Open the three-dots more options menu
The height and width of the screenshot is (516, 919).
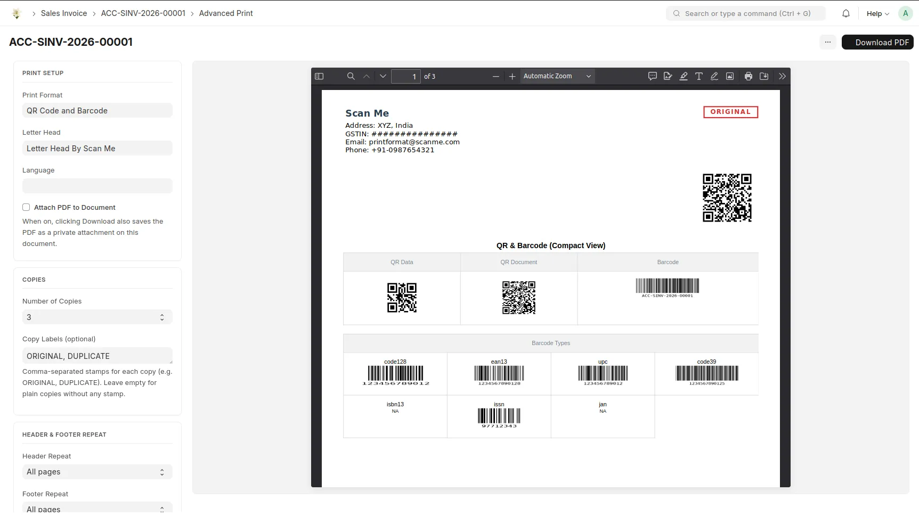click(828, 42)
